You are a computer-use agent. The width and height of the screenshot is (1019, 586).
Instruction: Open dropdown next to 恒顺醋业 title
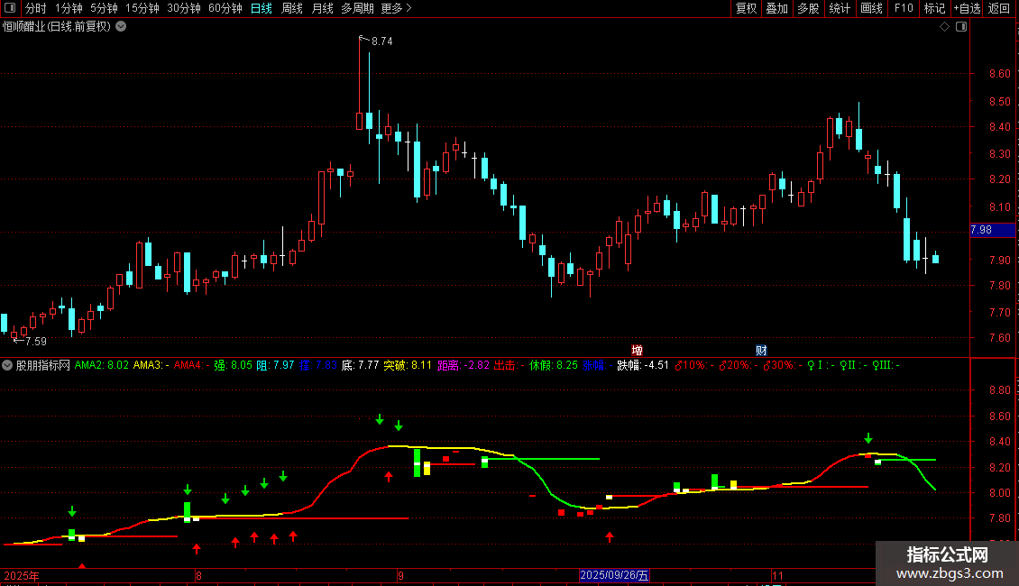(121, 27)
